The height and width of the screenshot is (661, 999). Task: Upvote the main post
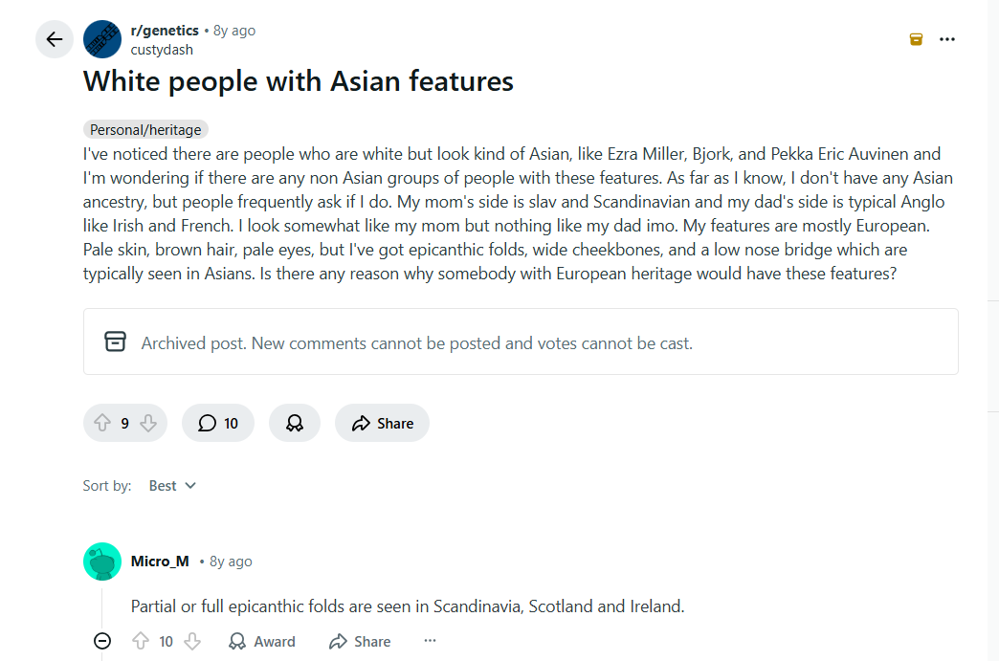click(x=102, y=423)
